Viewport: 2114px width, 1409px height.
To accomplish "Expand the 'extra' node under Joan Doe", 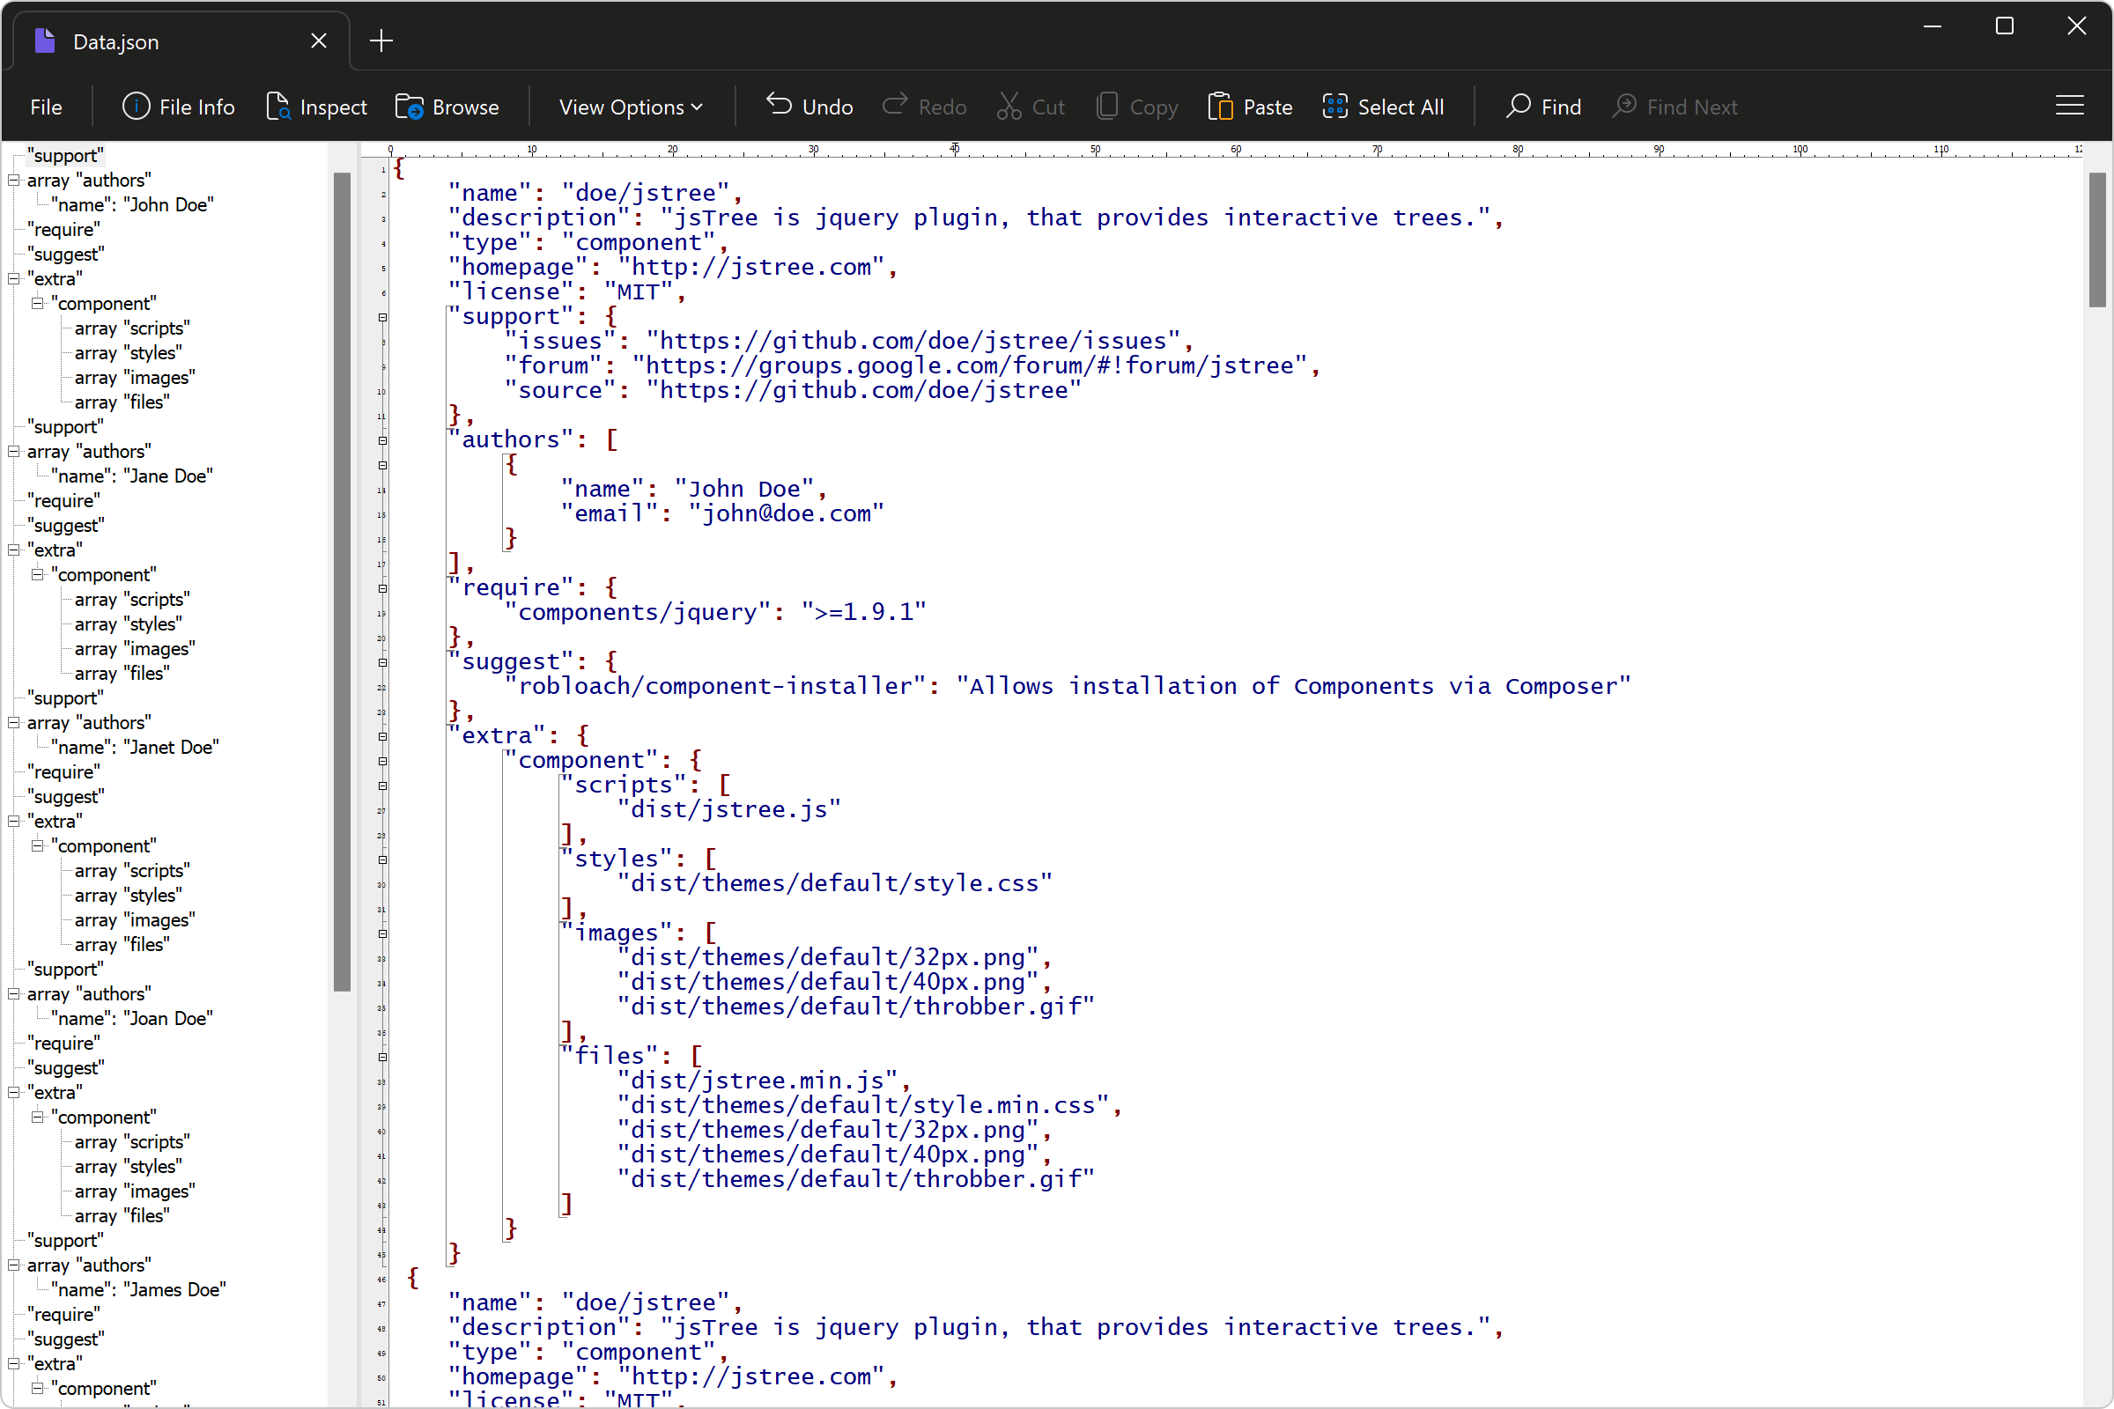I will coord(14,1091).
